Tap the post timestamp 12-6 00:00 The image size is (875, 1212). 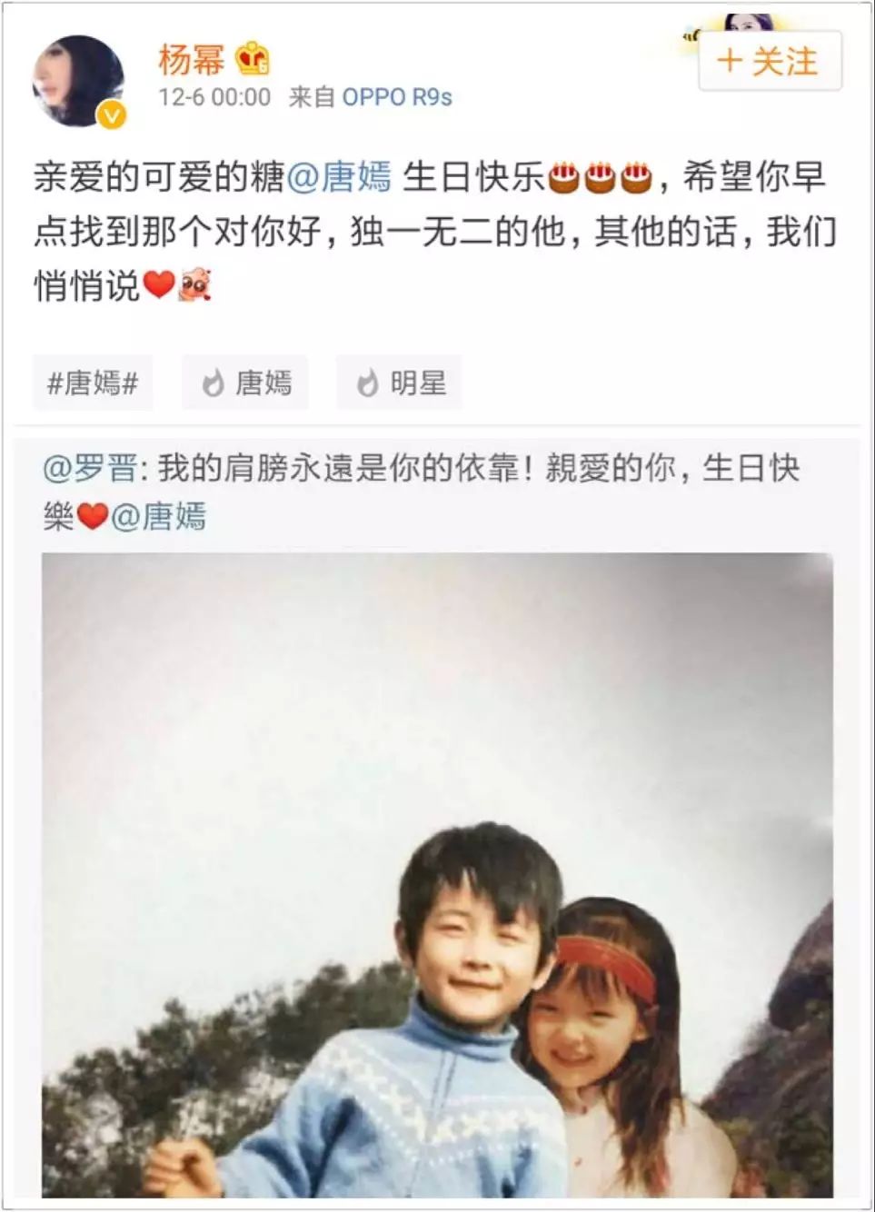(x=214, y=96)
